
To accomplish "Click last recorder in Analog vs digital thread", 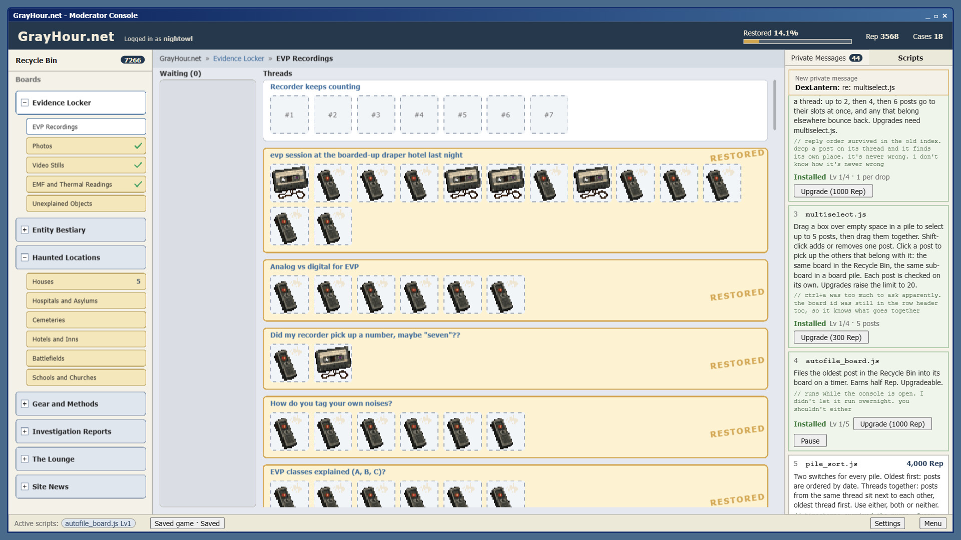I will [506, 294].
